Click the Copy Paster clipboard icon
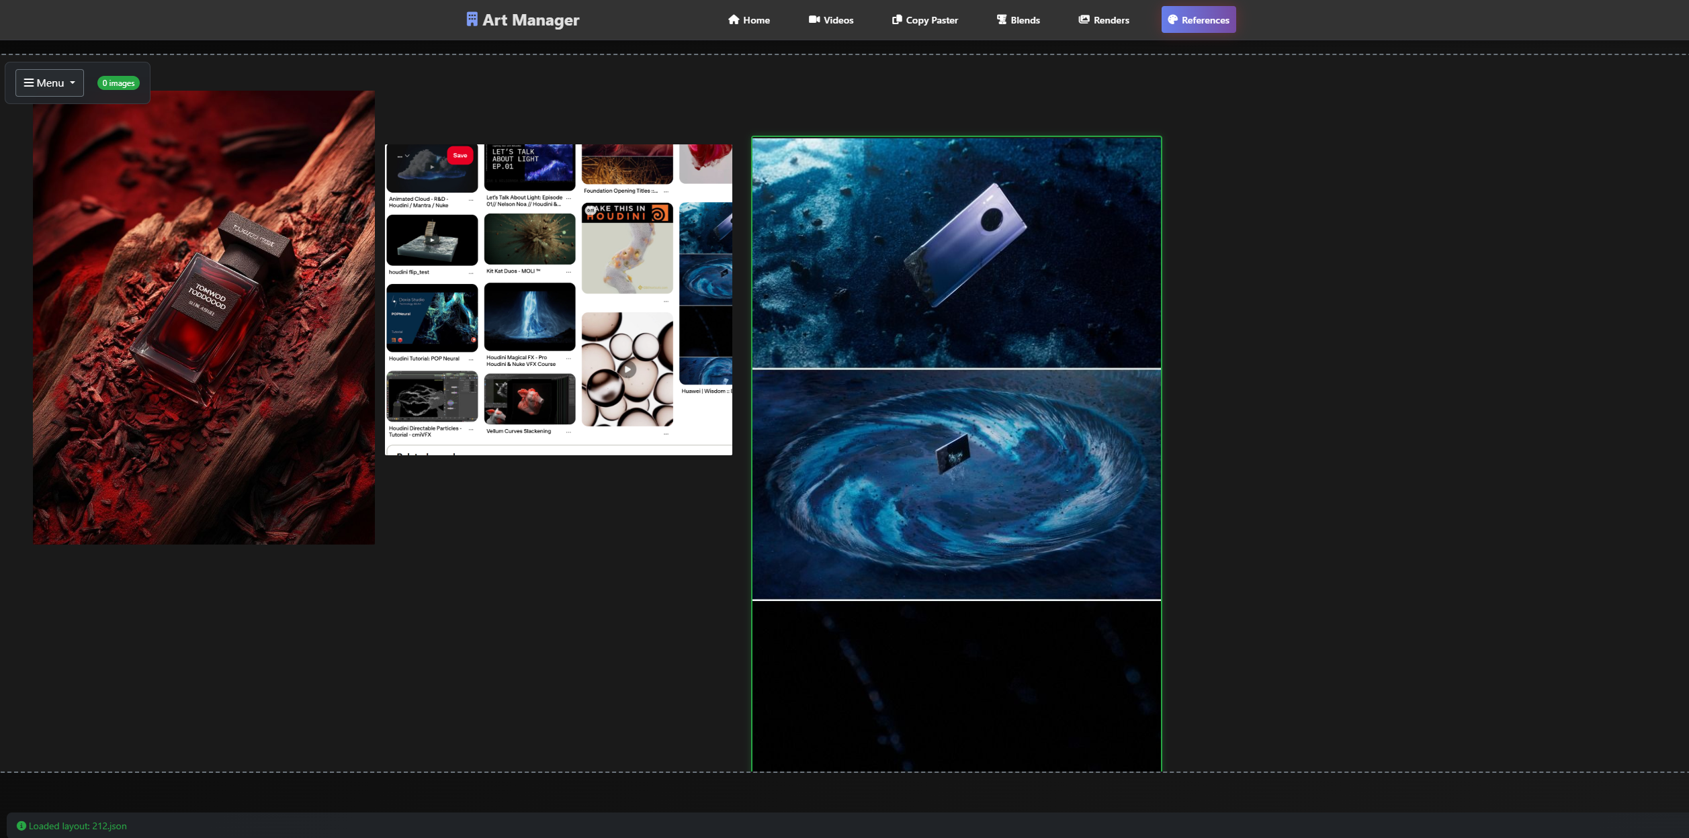 point(897,19)
